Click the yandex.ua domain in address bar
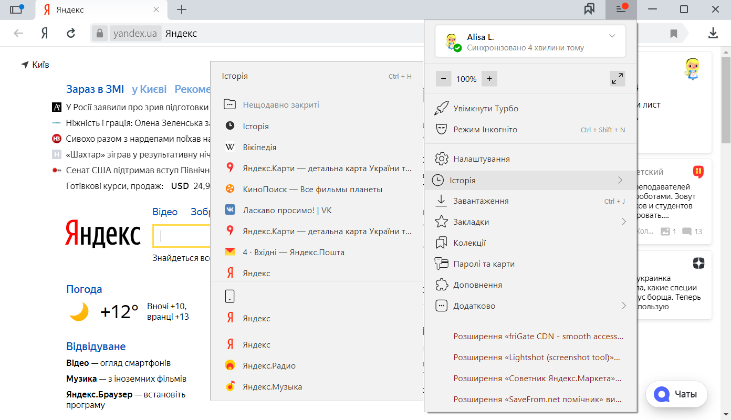 tap(135, 34)
